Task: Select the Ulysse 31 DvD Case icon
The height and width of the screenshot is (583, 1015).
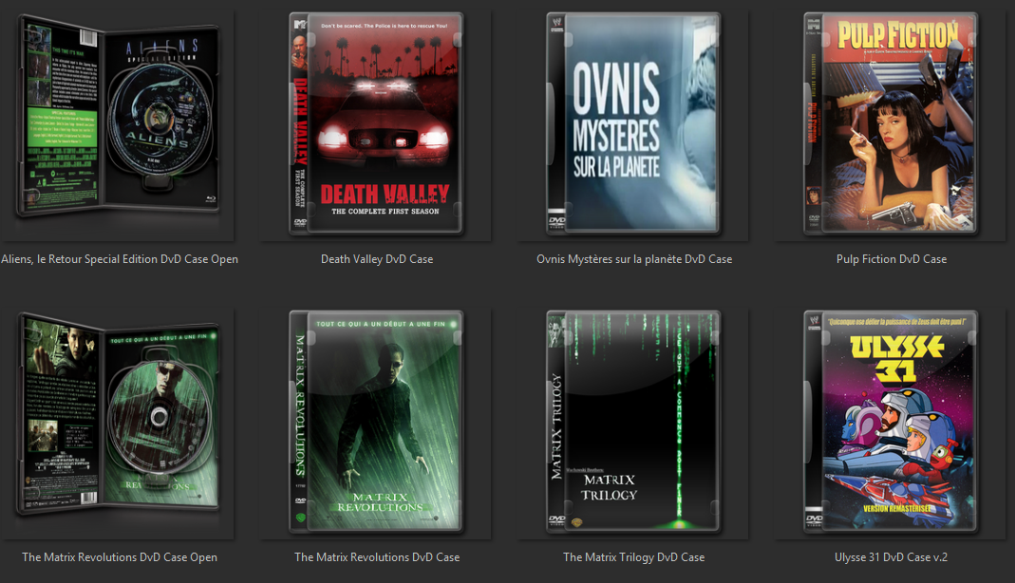Action: point(891,423)
